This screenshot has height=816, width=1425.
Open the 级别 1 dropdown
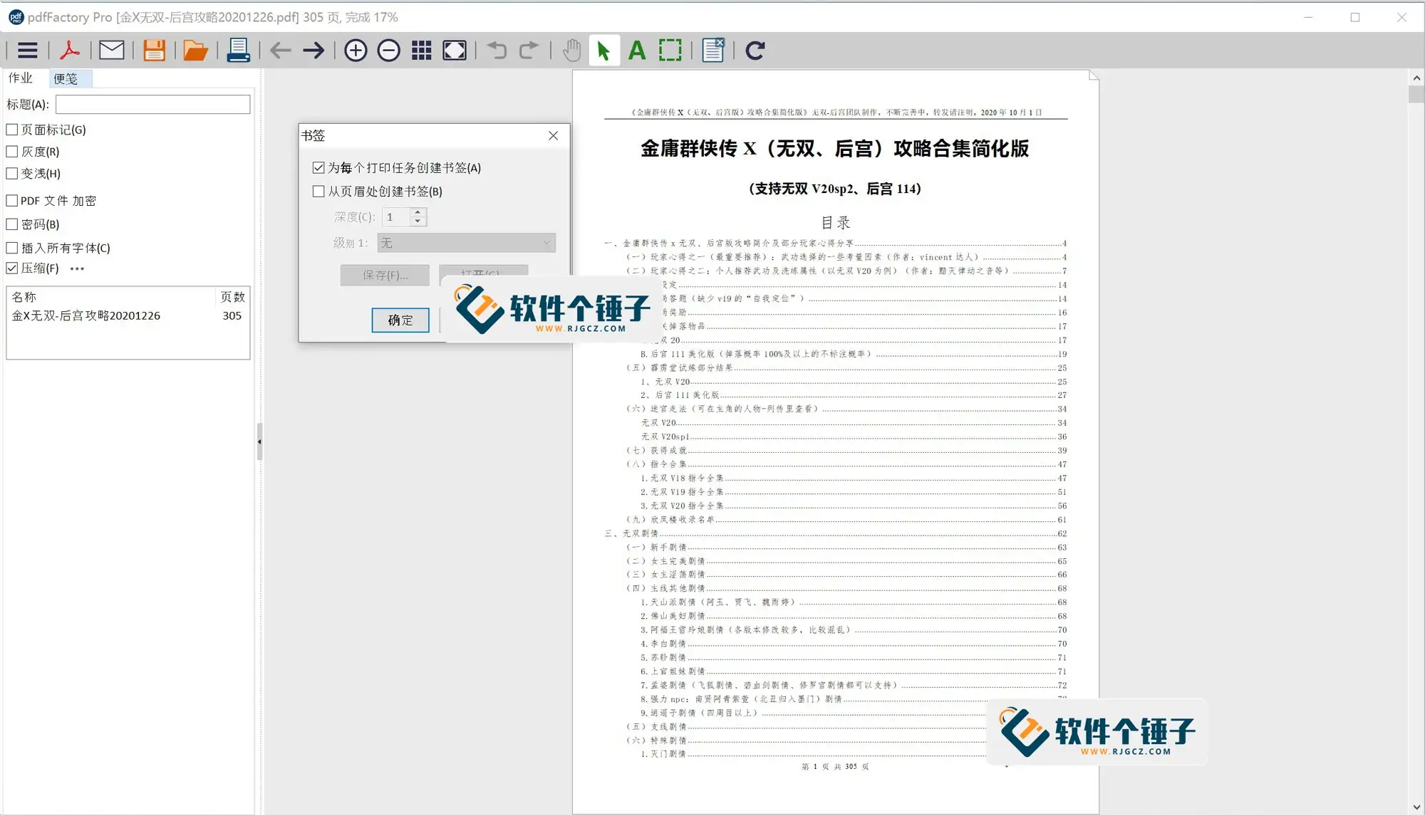(467, 243)
